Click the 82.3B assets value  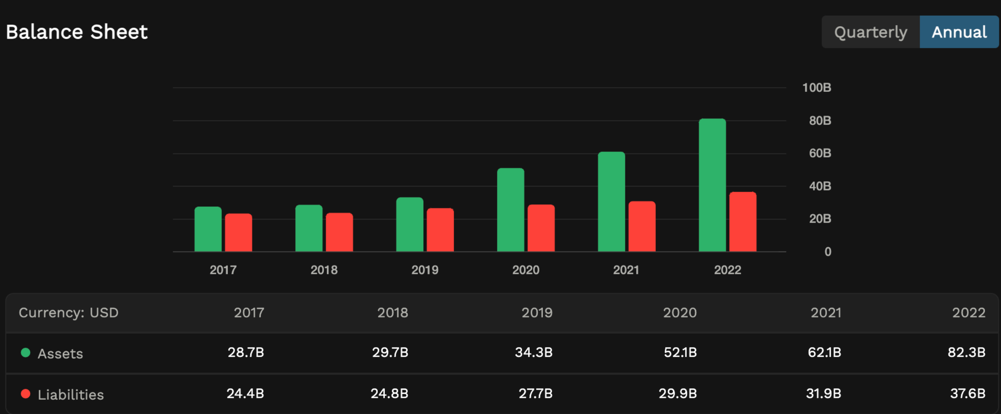click(967, 352)
